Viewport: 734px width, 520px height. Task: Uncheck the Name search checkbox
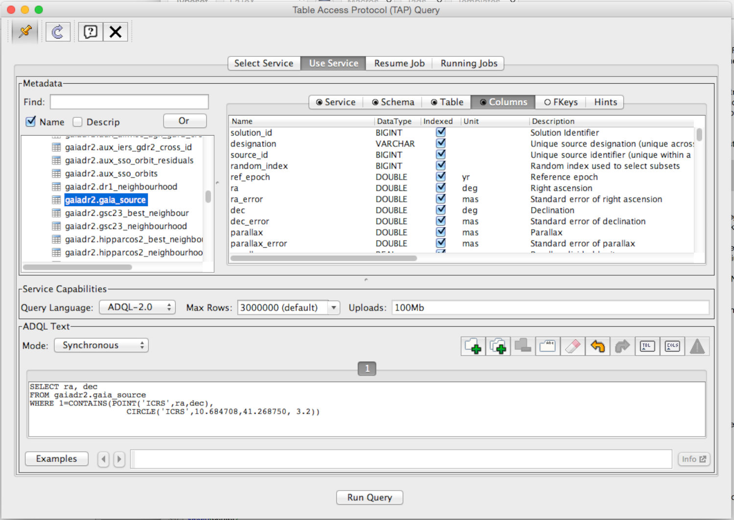pyautogui.click(x=31, y=121)
